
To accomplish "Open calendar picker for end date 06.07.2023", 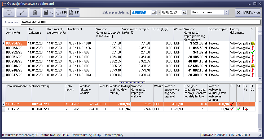I will point(184,12).
